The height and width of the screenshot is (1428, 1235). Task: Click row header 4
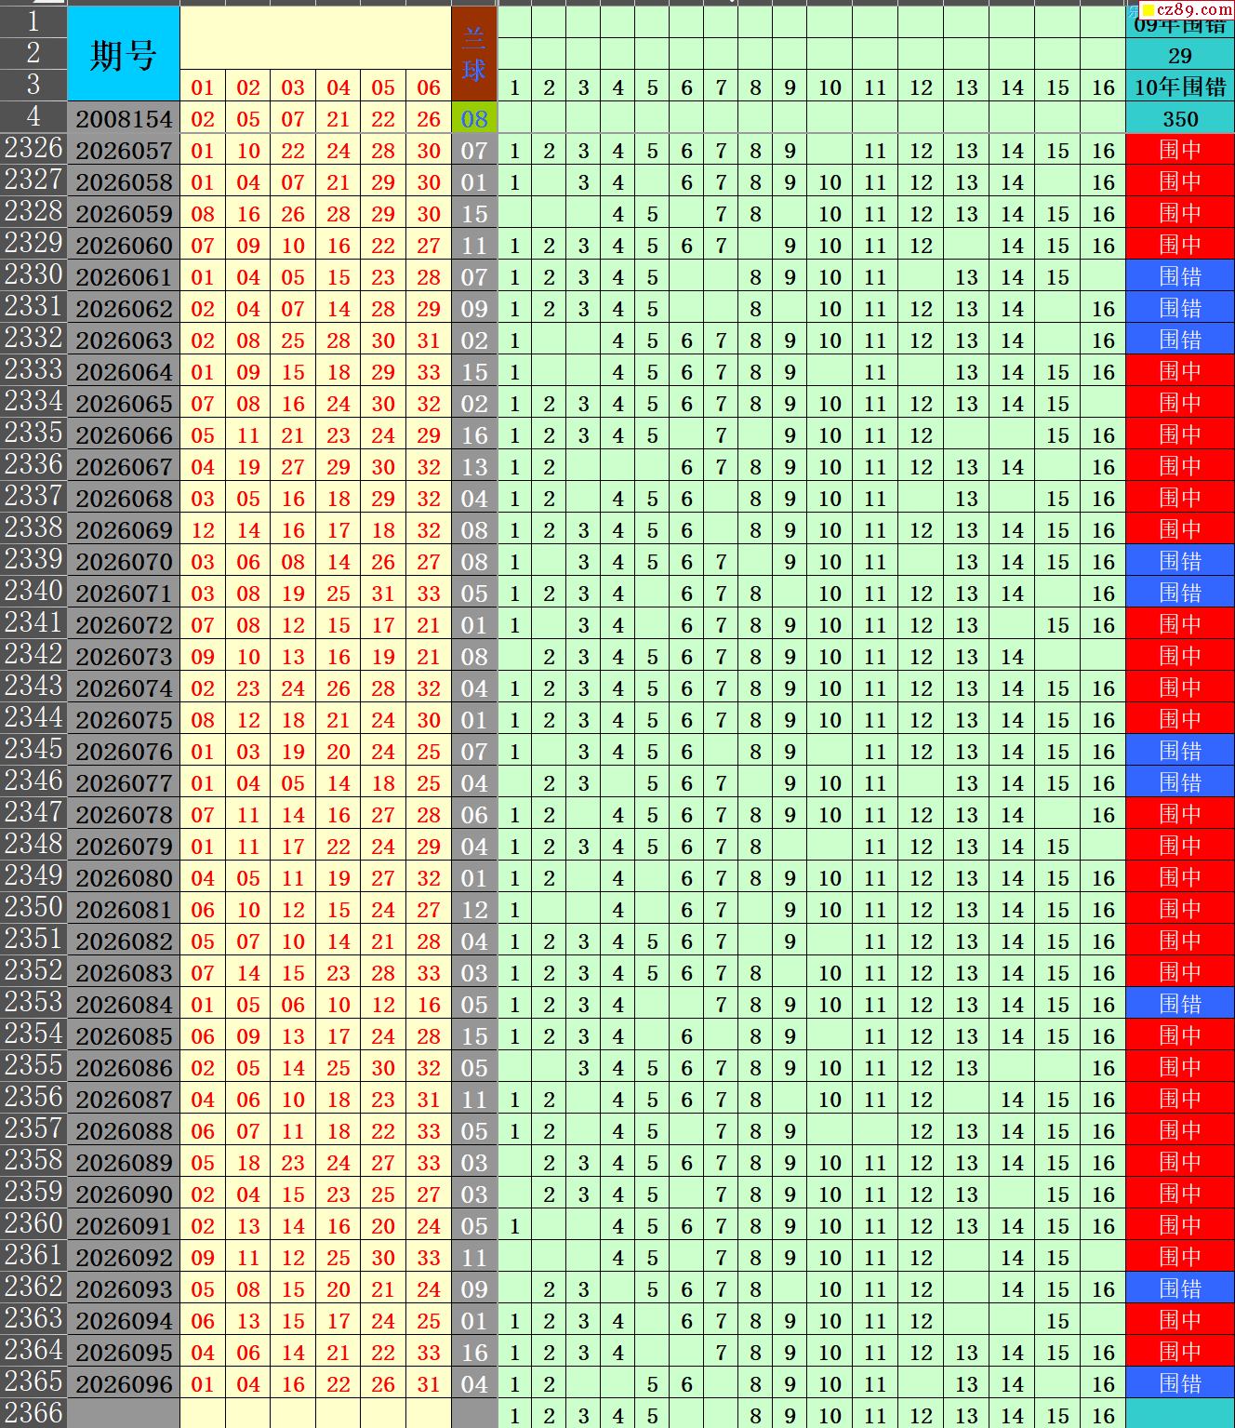pos(33,117)
